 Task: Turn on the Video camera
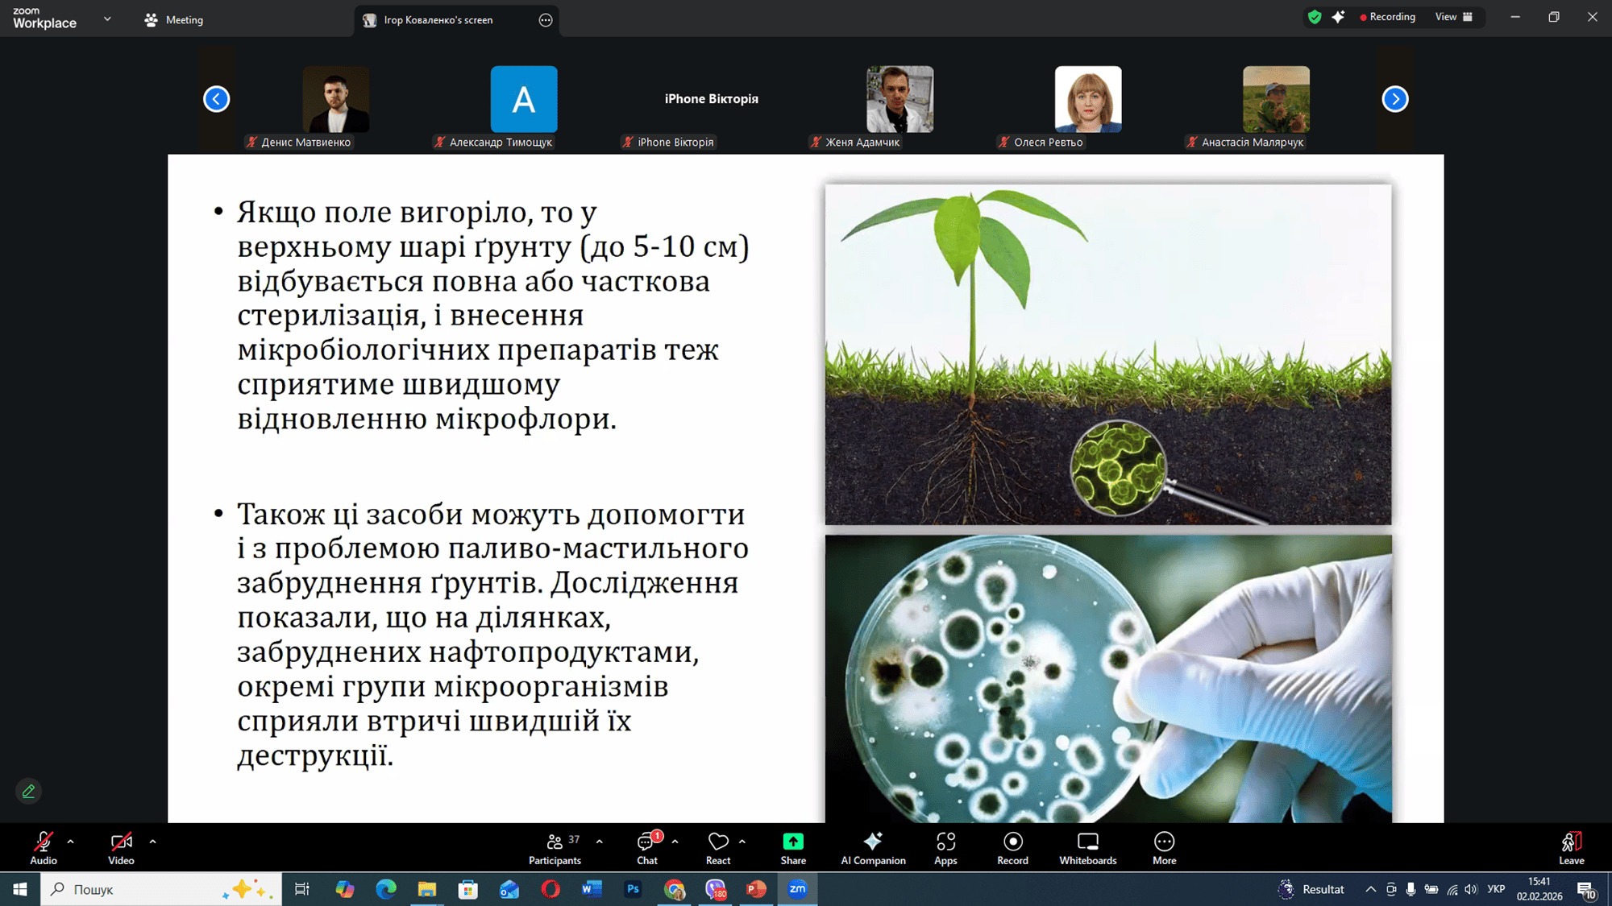click(x=121, y=848)
